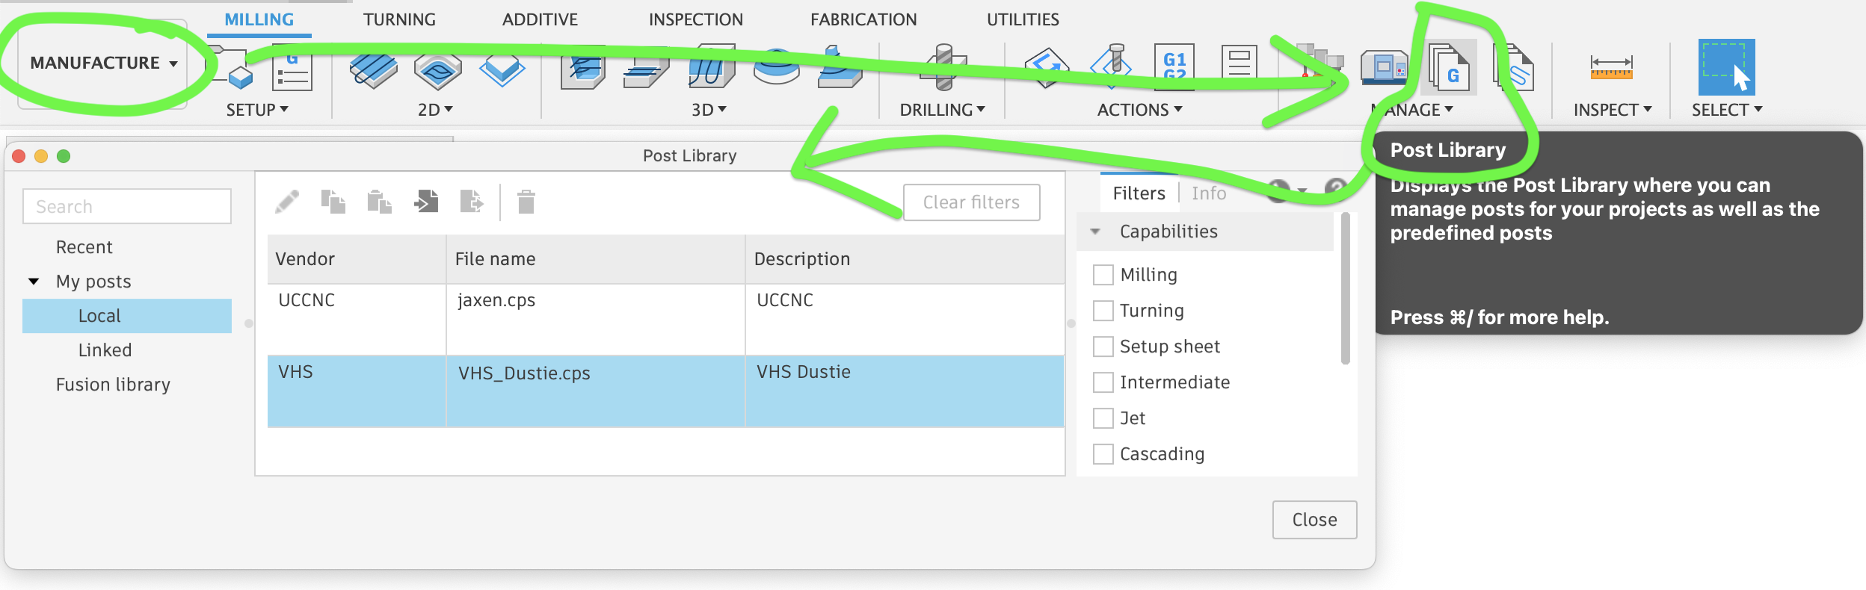
Task: Collapse the Capabilities filter section
Action: pyautogui.click(x=1095, y=232)
